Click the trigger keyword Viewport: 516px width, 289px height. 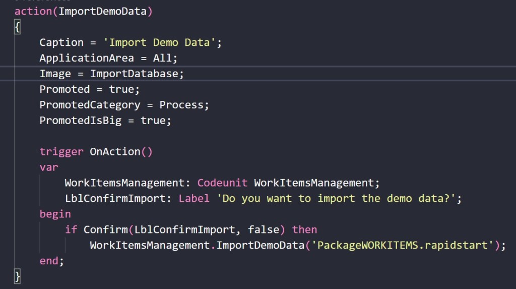coord(61,152)
